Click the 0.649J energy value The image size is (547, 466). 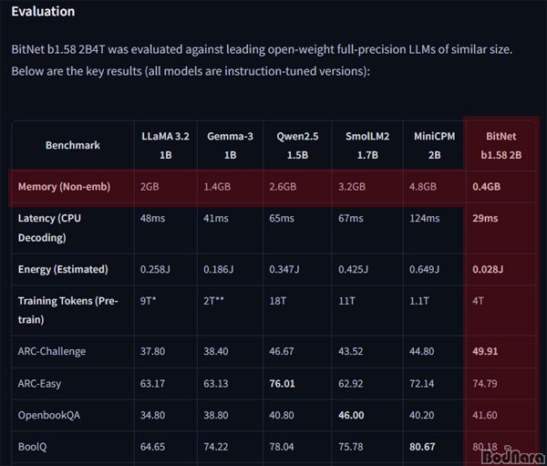(x=424, y=269)
